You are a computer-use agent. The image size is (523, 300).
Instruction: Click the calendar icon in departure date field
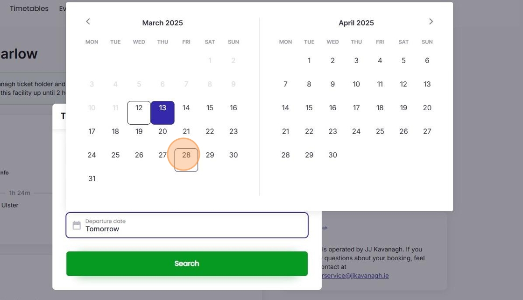tap(77, 225)
